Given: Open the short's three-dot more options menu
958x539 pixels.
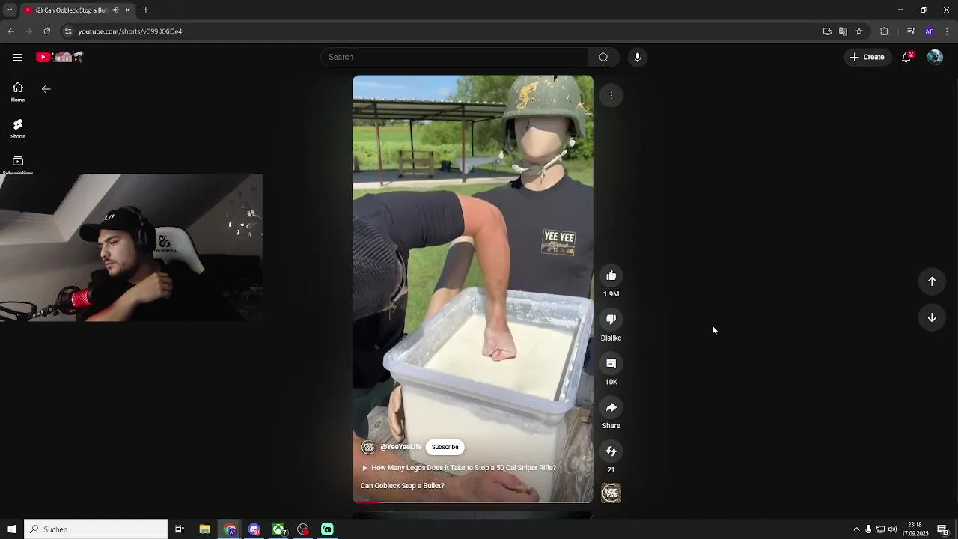Looking at the screenshot, I should pyautogui.click(x=611, y=95).
